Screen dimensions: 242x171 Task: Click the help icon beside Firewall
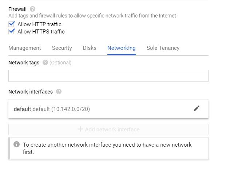(33, 9)
